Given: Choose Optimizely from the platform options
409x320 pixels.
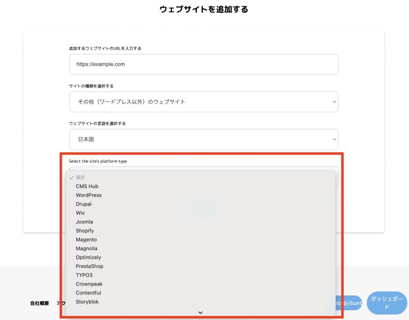Looking at the screenshot, I should coord(201,257).
